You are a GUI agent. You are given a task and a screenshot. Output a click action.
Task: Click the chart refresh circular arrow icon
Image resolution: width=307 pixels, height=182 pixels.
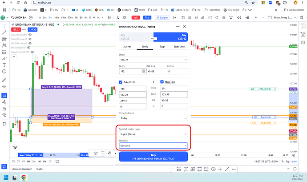click(x=217, y=18)
